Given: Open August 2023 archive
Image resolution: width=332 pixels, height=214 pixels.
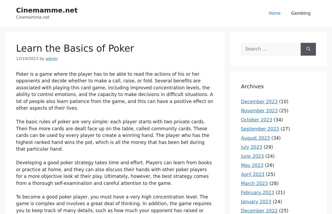Looking at the screenshot, I should [255, 138].
